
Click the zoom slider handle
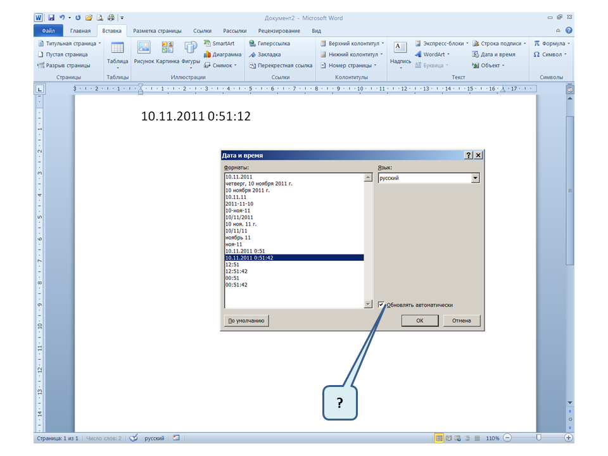[x=538, y=438]
